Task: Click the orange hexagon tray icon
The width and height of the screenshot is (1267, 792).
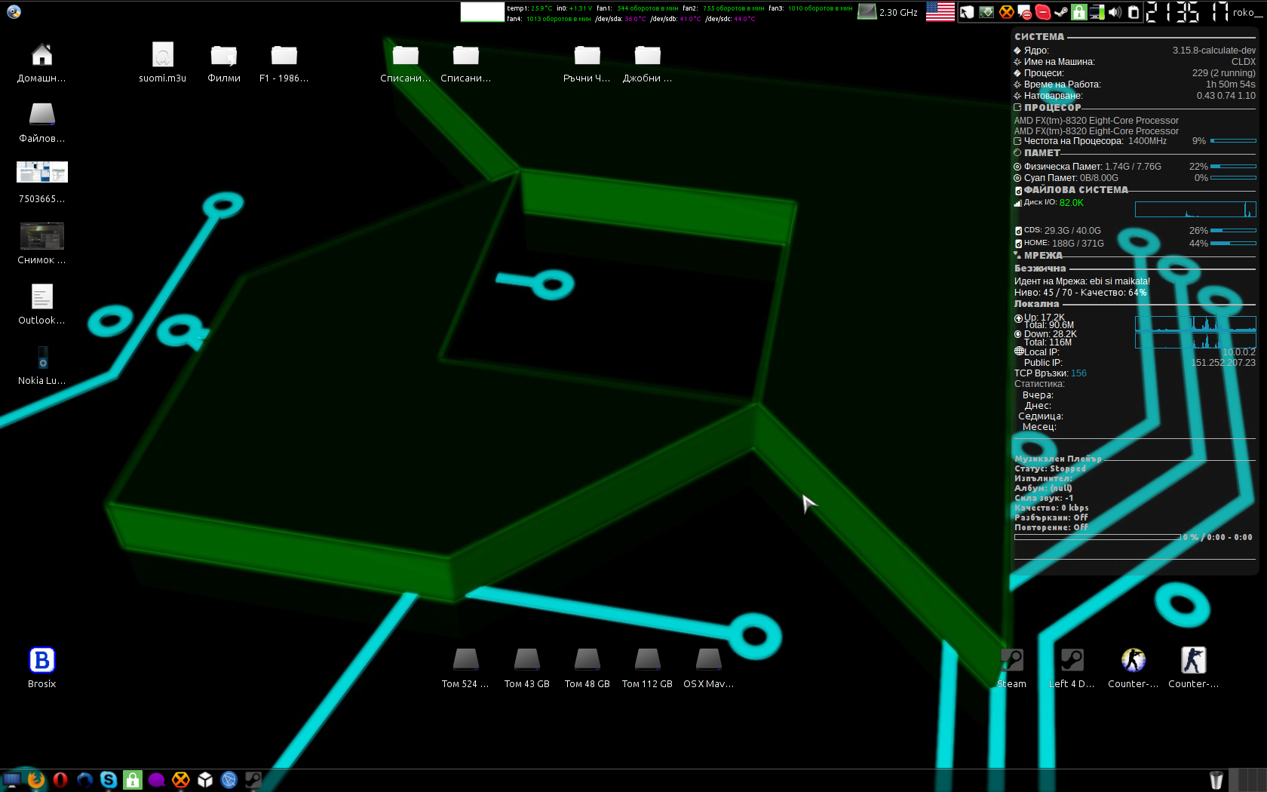Action: [1006, 12]
